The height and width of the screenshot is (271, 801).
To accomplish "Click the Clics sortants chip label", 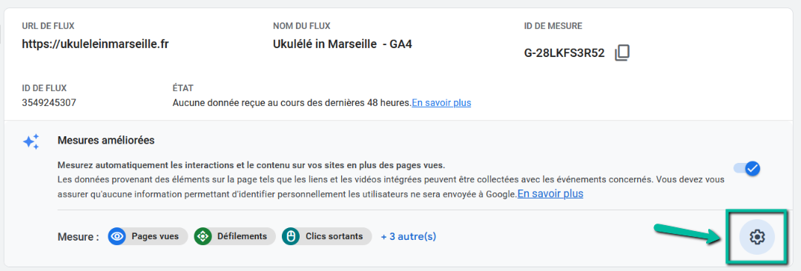I will pyautogui.click(x=334, y=236).
